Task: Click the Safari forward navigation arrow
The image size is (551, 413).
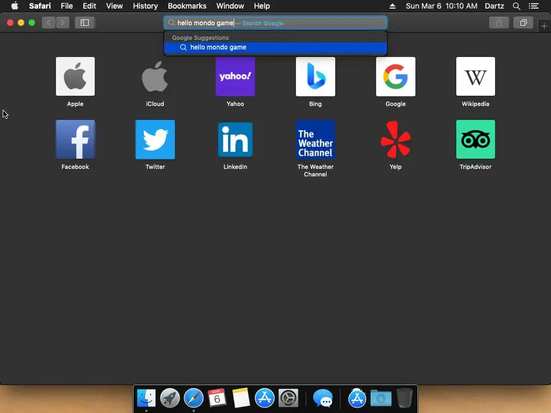Action: (x=62, y=23)
